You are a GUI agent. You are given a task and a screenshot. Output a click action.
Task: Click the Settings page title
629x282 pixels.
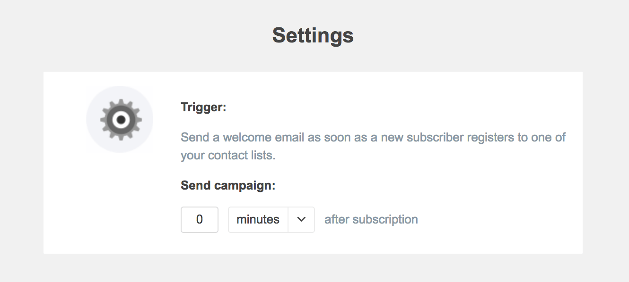[x=313, y=35]
